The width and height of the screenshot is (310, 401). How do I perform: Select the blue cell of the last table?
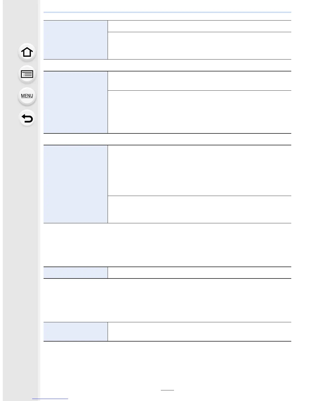(x=75, y=332)
